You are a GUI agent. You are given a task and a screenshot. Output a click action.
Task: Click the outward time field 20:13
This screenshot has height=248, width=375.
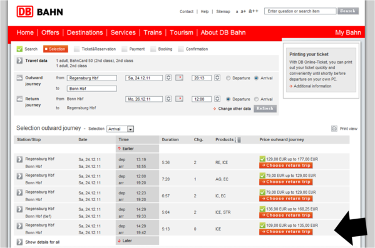[202, 78]
